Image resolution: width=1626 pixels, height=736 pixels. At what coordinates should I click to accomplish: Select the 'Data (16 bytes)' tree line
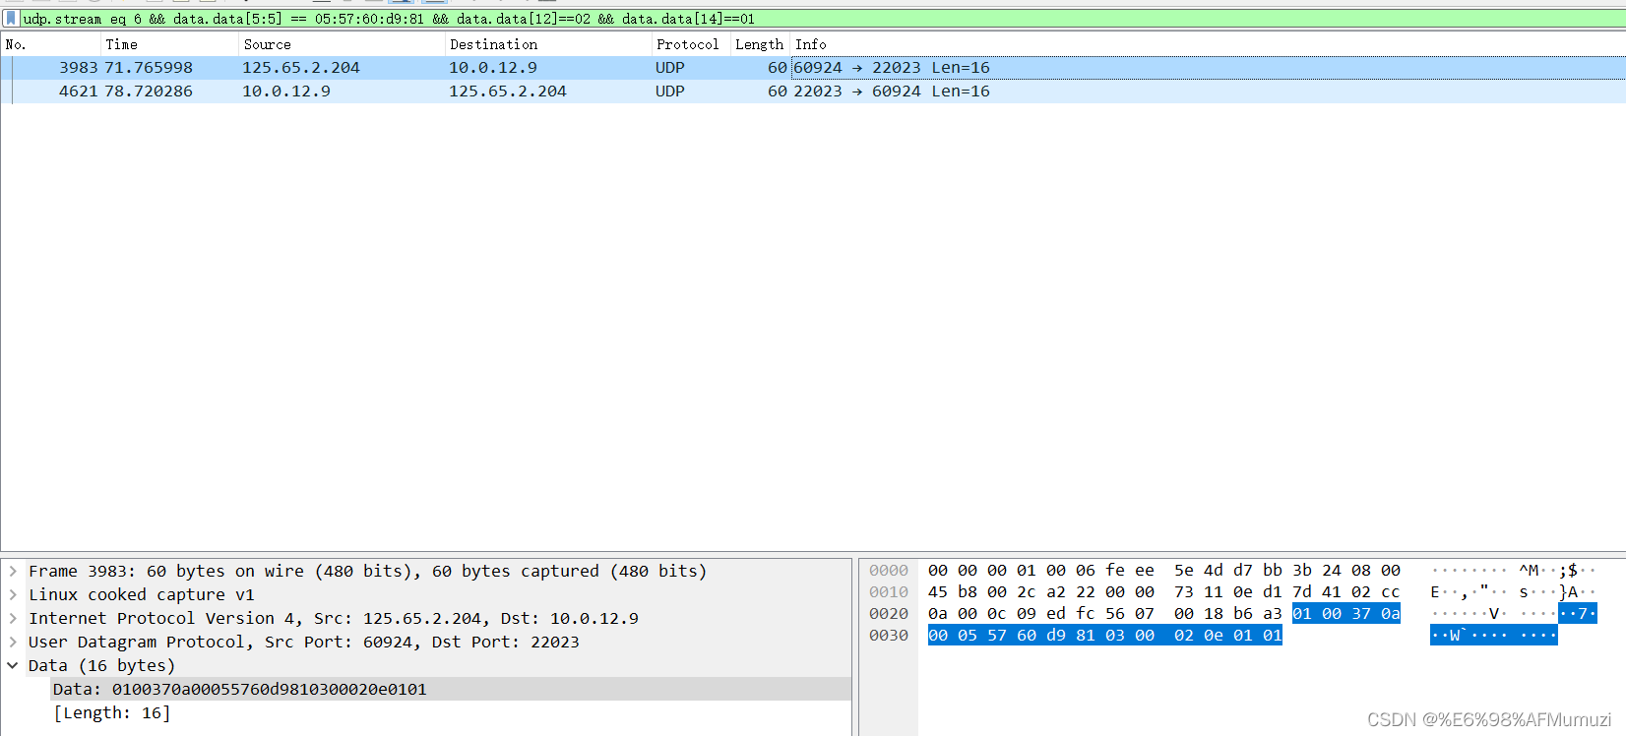click(101, 665)
